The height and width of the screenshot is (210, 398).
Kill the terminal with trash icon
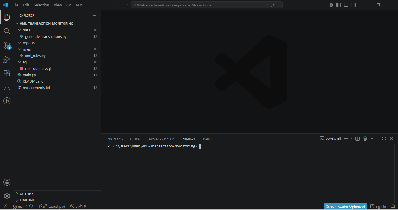coord(365,139)
